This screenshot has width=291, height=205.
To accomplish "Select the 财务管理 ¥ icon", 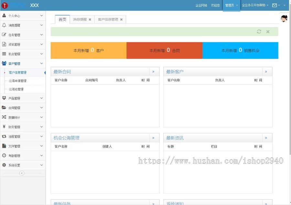I will pos(4,127).
